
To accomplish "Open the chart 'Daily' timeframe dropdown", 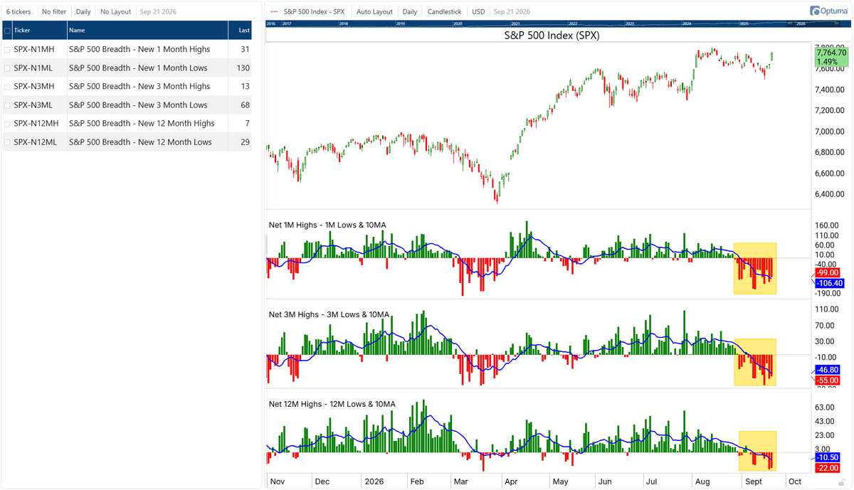I will pos(410,12).
